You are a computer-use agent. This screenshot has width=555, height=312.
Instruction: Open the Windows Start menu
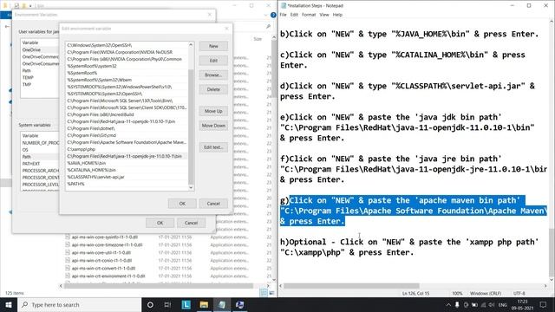tap(9, 304)
